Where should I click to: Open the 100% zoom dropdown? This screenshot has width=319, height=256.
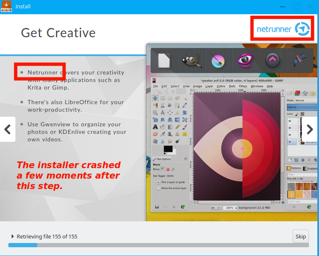(x=230, y=208)
